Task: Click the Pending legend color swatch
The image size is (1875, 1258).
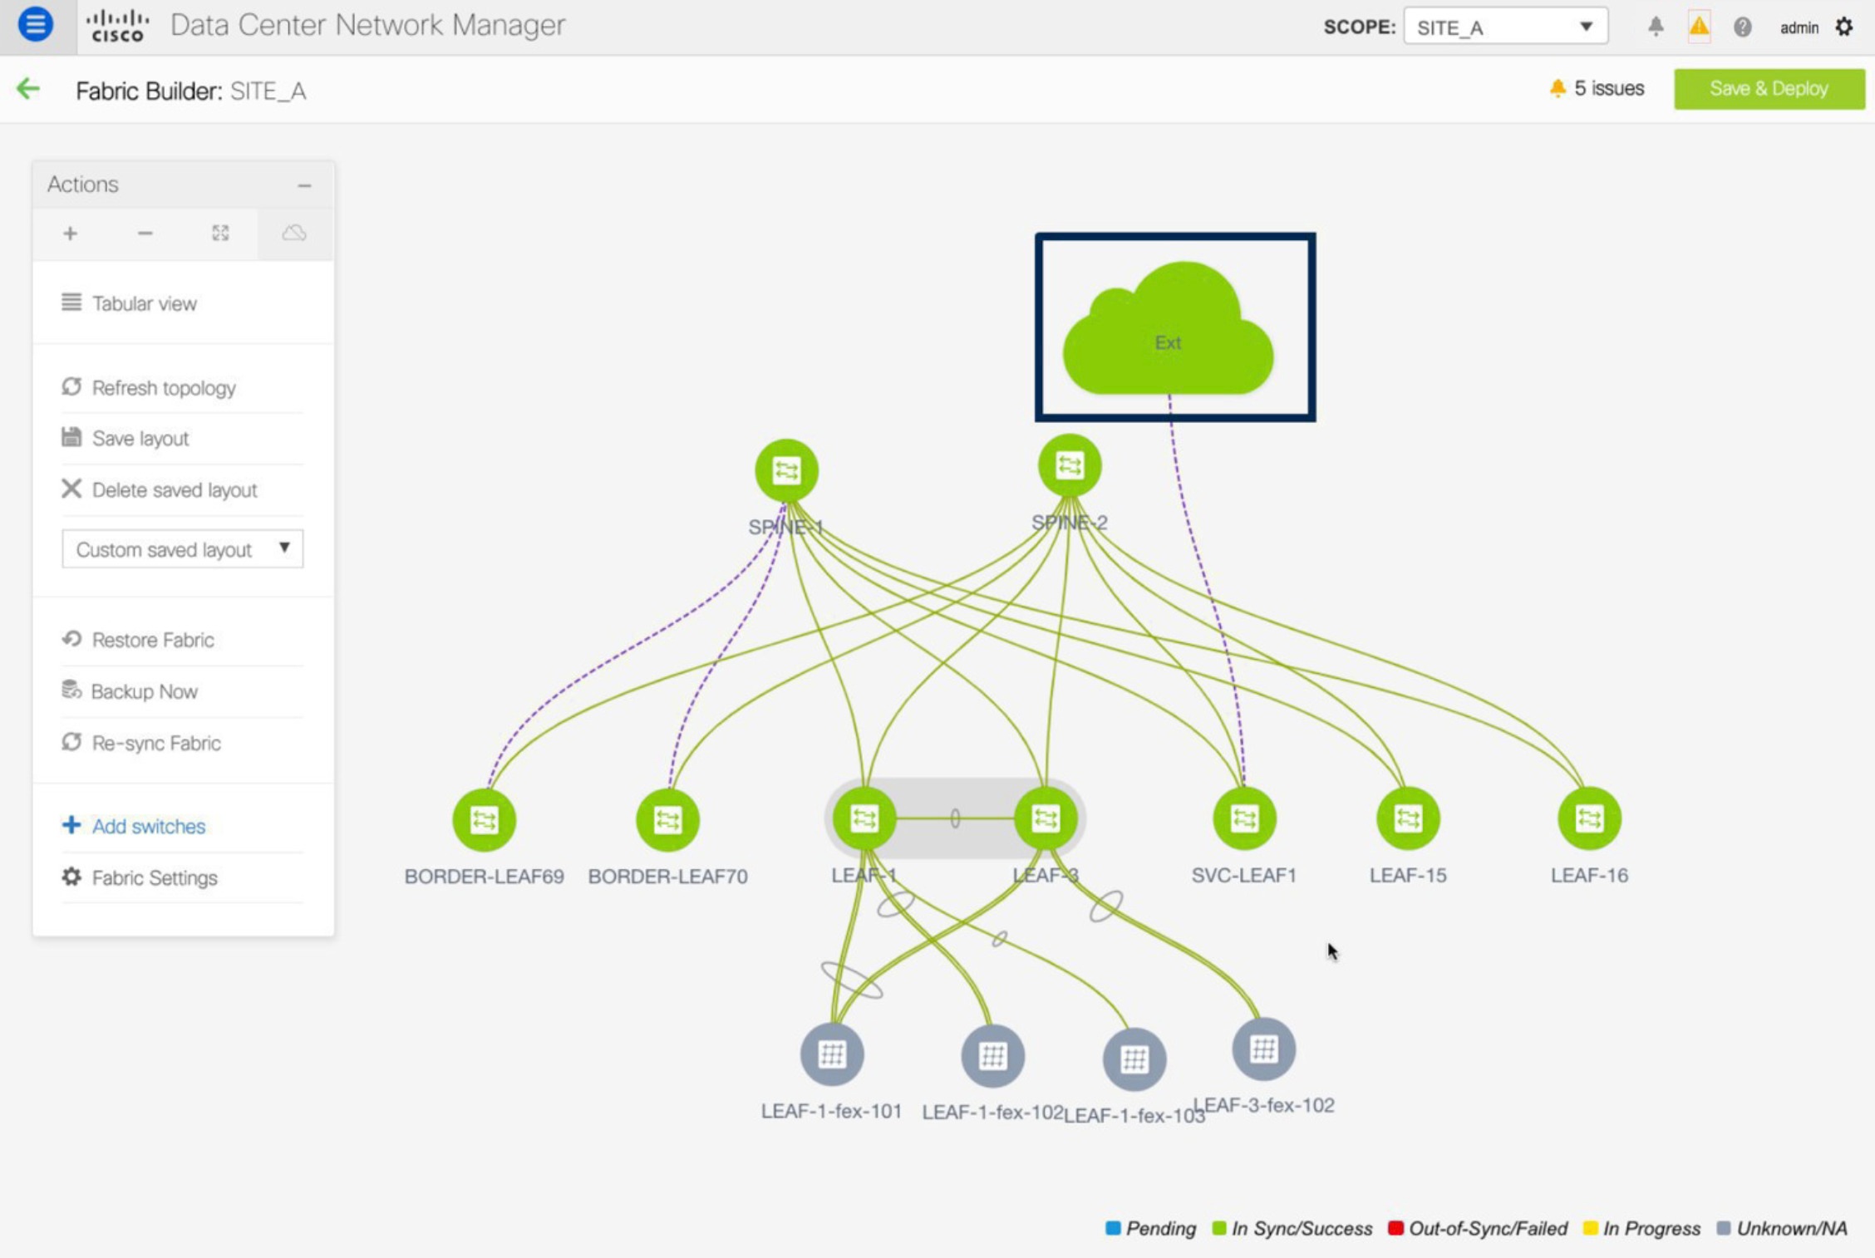Action: [1113, 1227]
